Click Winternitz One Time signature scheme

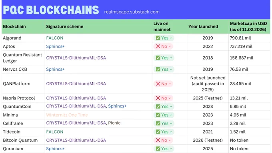click(x=67, y=115)
